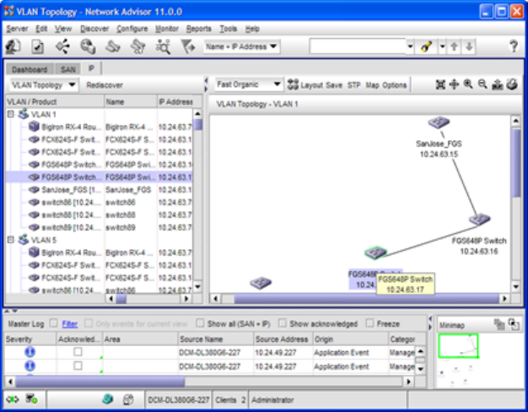Click the Save button in topology toolbar

(334, 85)
